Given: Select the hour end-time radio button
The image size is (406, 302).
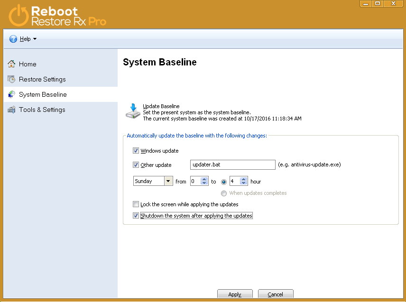Looking at the screenshot, I should [x=224, y=182].
